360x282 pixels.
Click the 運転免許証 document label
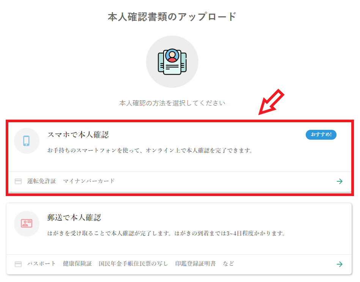42,181
